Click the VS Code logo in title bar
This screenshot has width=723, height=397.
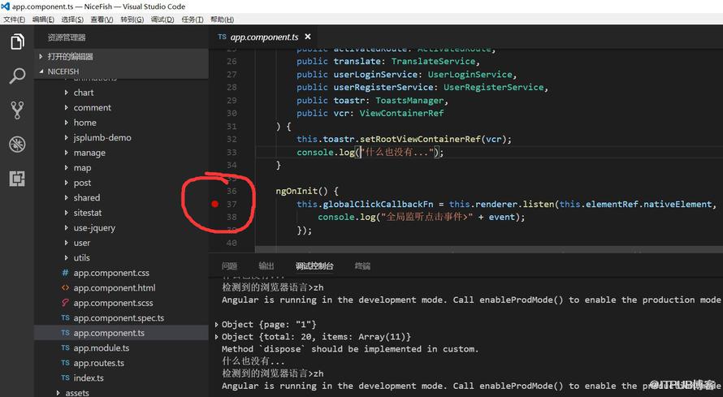tap(5, 6)
